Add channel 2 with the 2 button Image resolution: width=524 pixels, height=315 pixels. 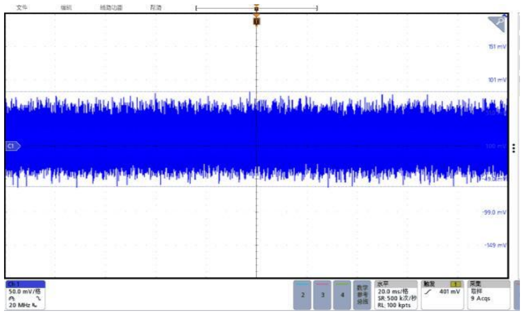(303, 295)
